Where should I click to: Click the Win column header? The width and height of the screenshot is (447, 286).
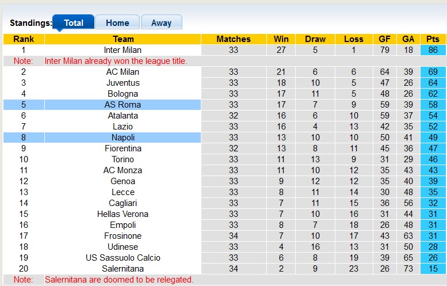281,39
